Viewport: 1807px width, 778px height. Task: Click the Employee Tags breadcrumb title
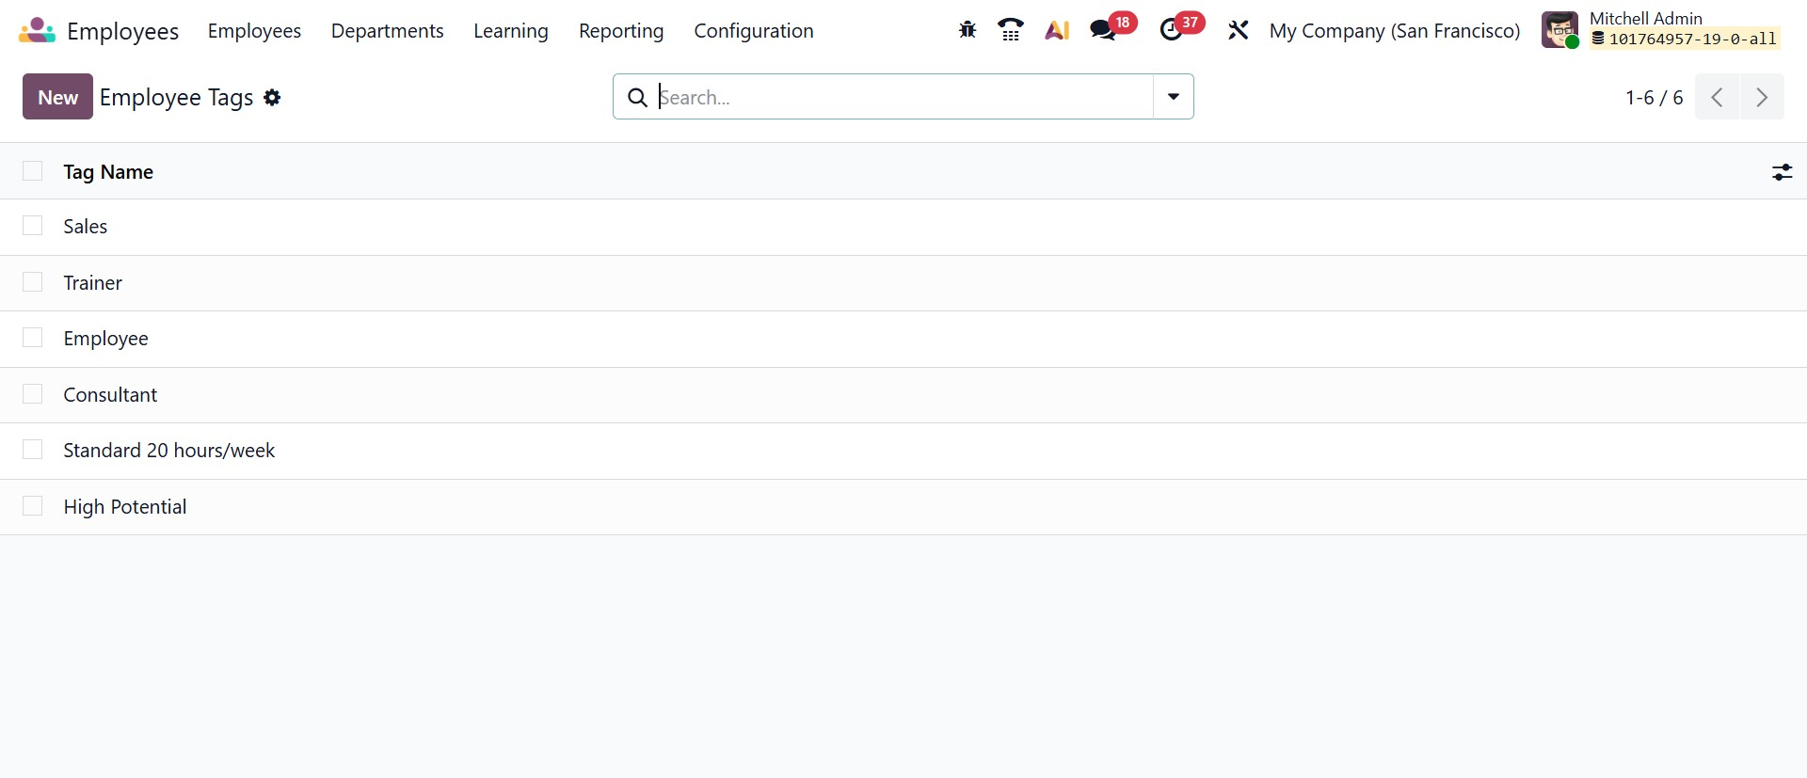tap(176, 98)
